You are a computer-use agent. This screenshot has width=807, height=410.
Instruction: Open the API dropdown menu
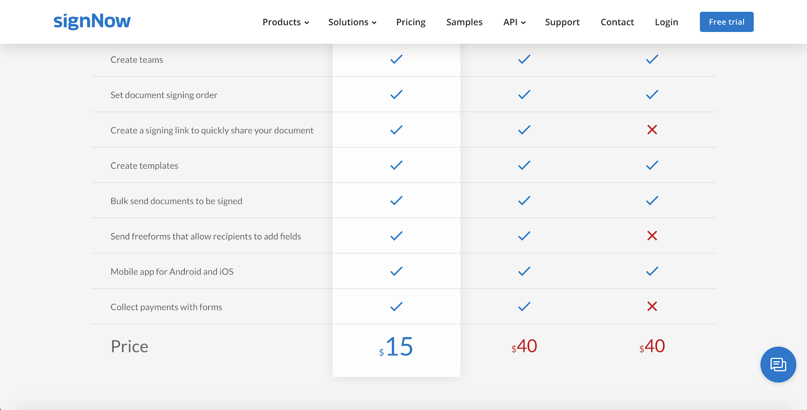pos(514,22)
